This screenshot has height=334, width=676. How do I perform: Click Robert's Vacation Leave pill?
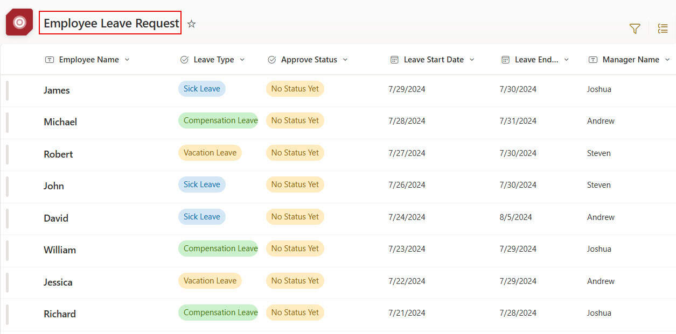coord(210,153)
